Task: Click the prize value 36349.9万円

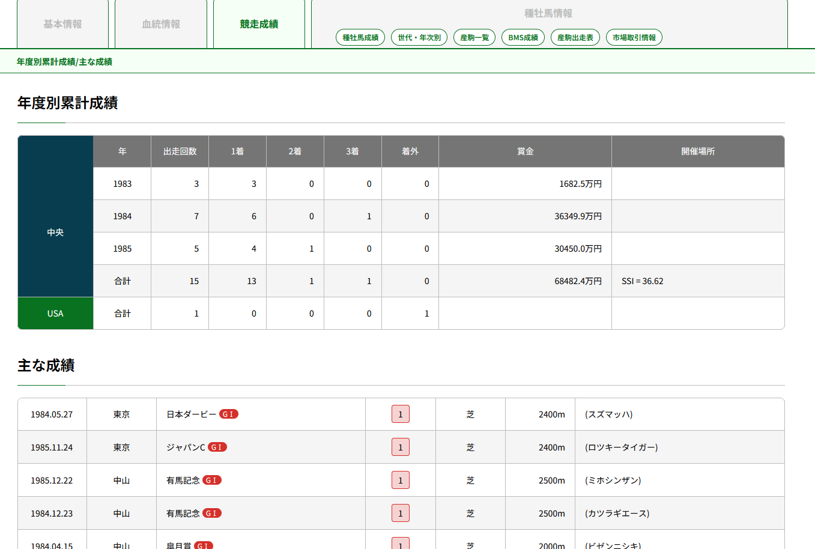Action: tap(578, 216)
